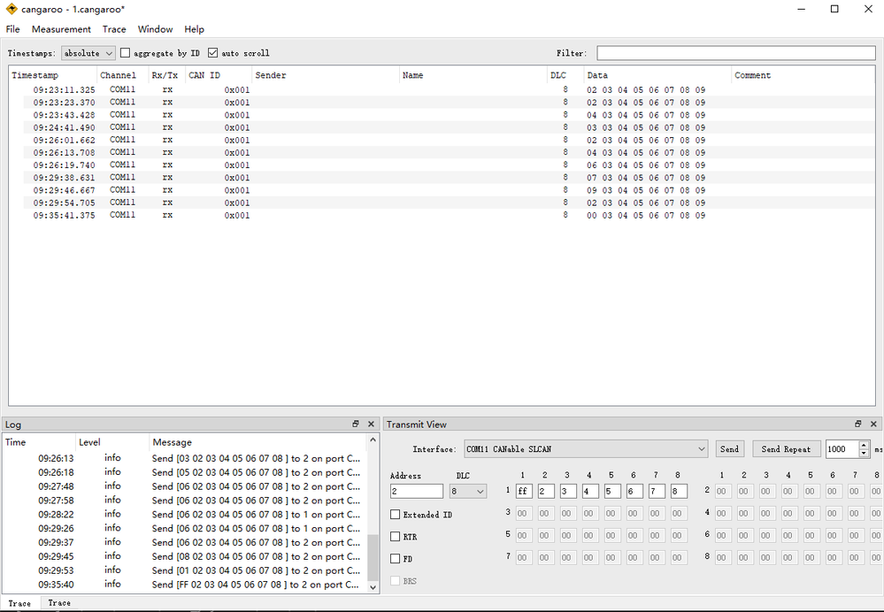
Task: Select log entry at 09:29:45
Action: (185, 556)
